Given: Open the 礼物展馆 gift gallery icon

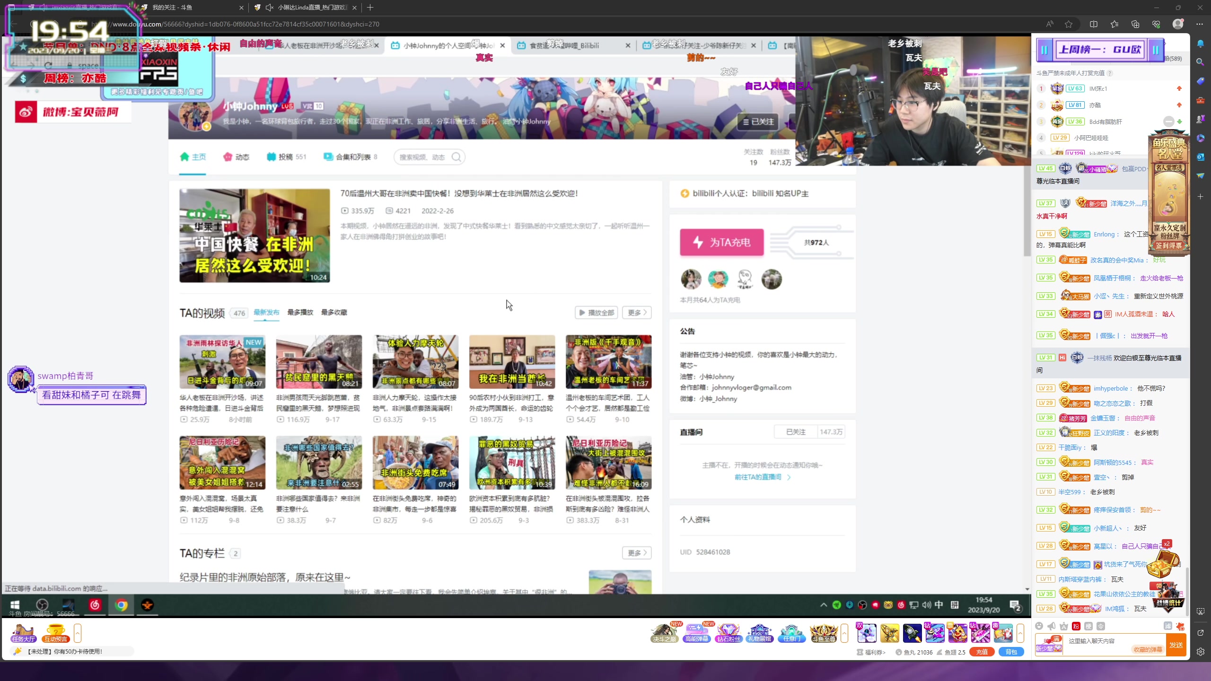Looking at the screenshot, I should 759,632.
